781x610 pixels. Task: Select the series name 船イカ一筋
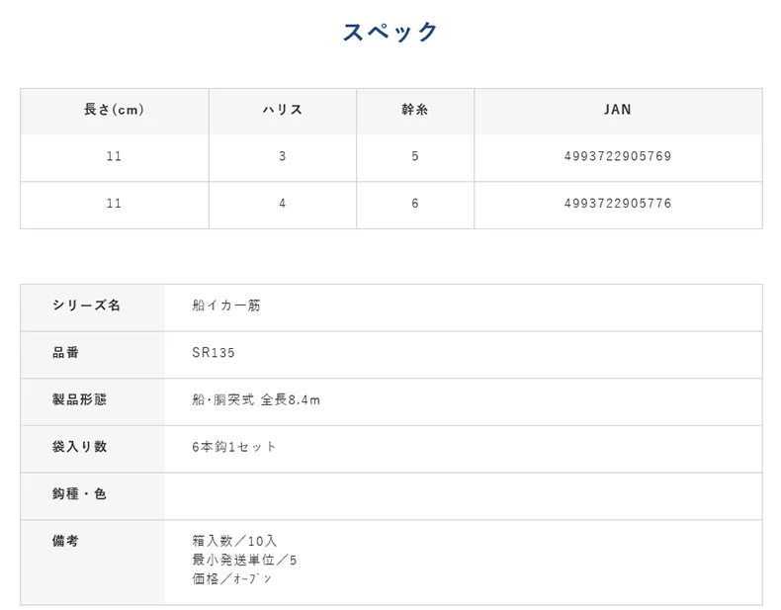(226, 306)
